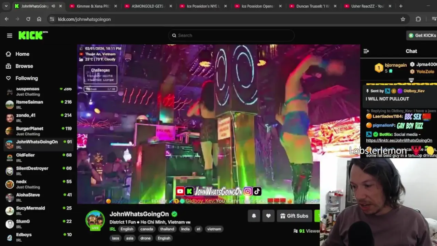Click the live stream video player
The height and width of the screenshot is (246, 437).
pos(218,124)
